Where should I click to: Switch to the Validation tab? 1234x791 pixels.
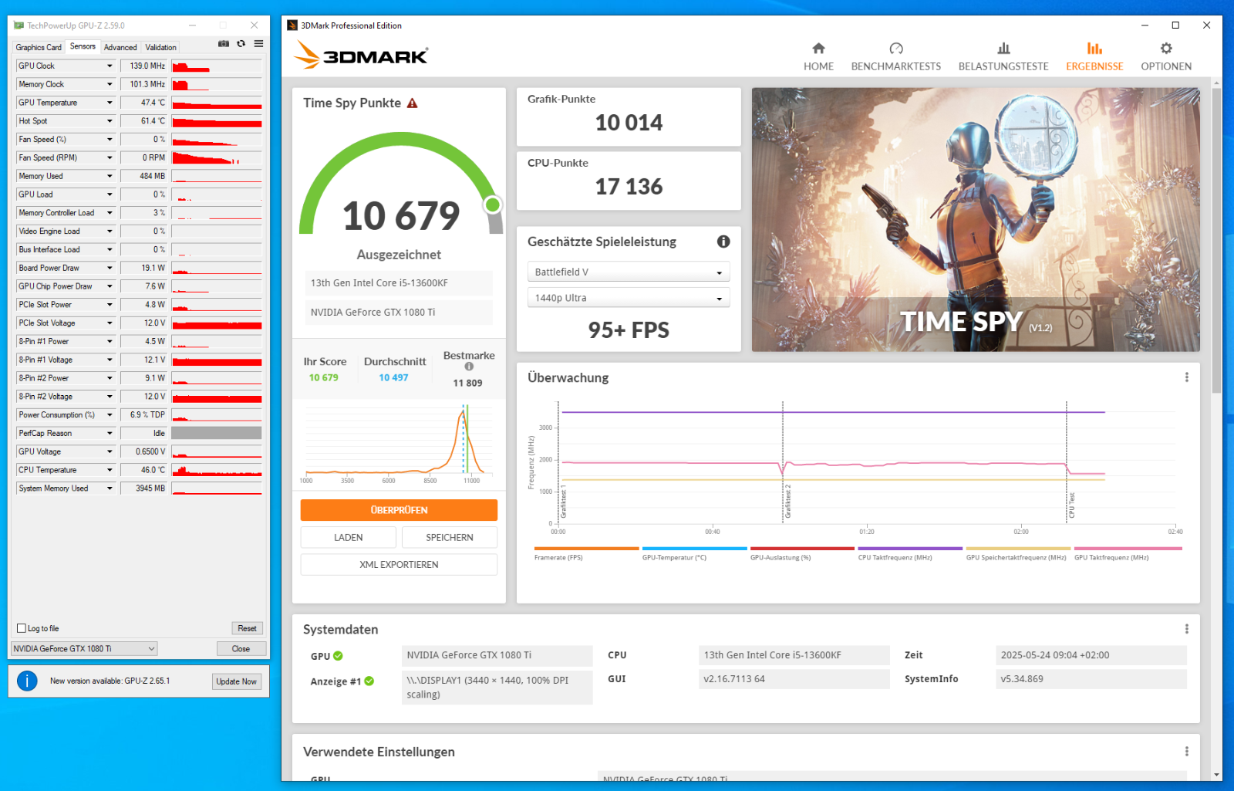(x=160, y=47)
